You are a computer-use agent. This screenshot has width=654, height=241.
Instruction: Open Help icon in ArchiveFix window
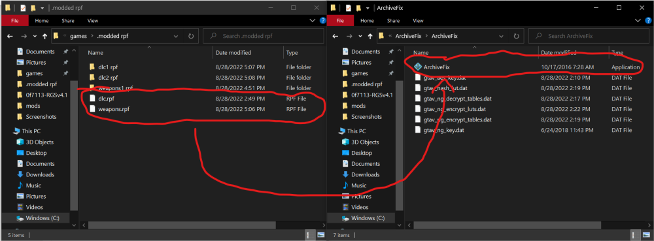coord(648,20)
